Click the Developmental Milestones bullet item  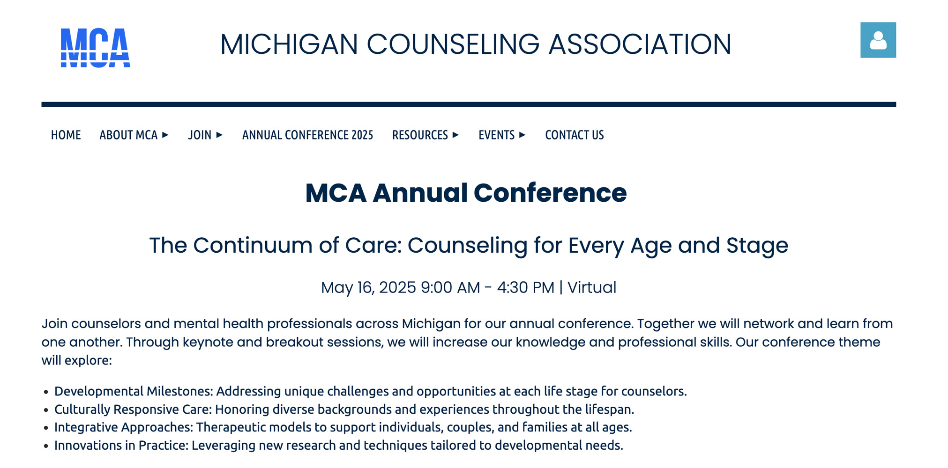pyautogui.click(x=371, y=391)
